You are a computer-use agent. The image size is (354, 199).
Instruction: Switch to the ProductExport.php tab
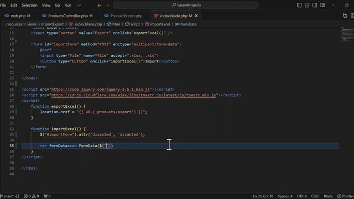point(123,16)
